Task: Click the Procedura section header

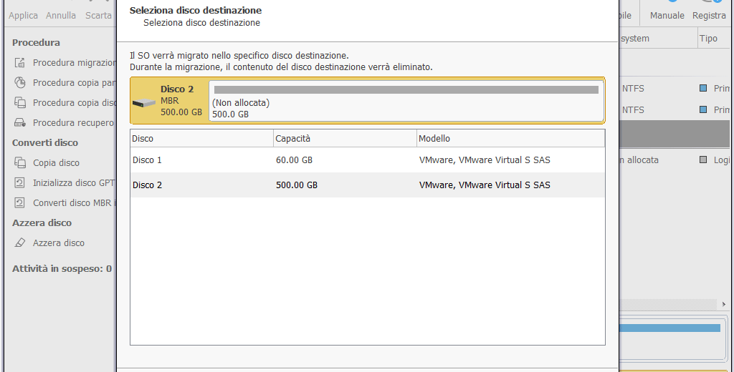Action: tap(36, 42)
